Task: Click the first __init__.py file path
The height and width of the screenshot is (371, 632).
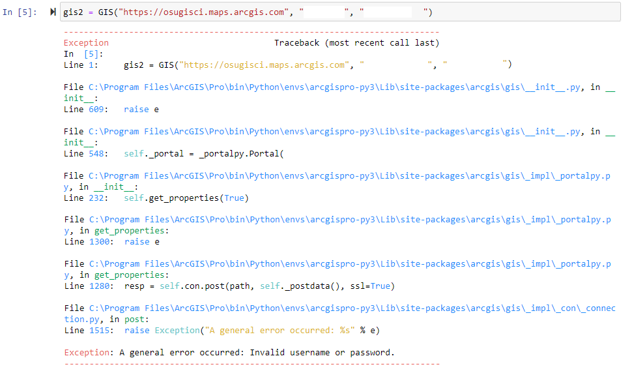Action: (335, 87)
